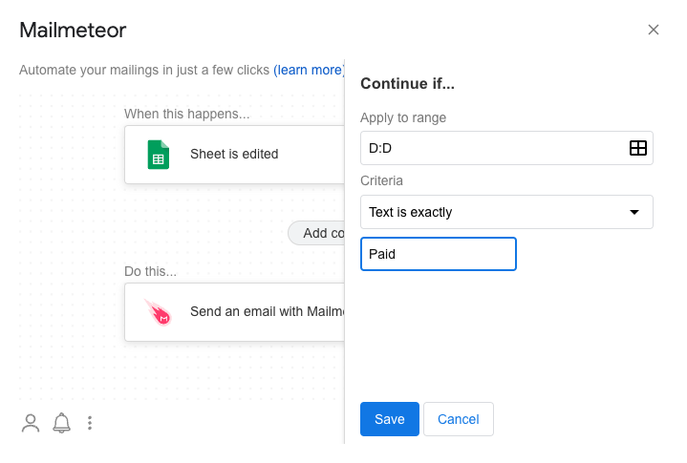Screen dimensions: 687x463
Task: Open the 'learn more' link
Action: click(309, 70)
